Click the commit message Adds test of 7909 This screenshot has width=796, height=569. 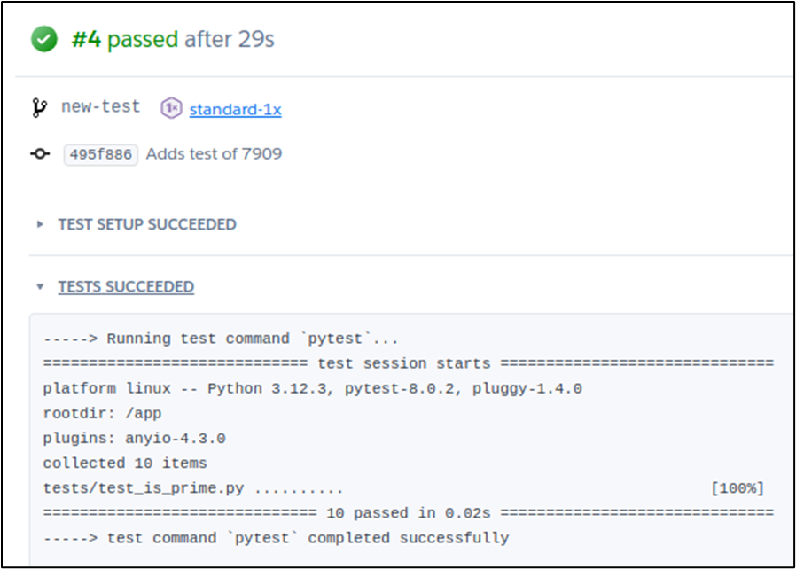pyautogui.click(x=214, y=154)
